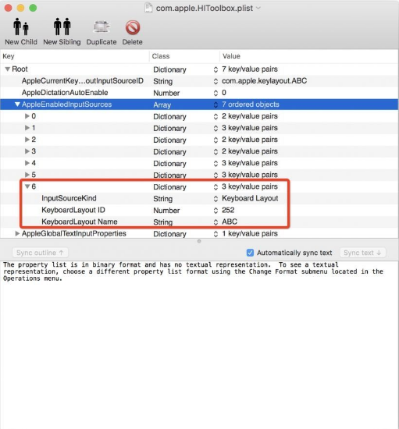Screen dimensions: 399x429
Task: Click the Duplicate toolbar icon
Action: click(x=102, y=27)
